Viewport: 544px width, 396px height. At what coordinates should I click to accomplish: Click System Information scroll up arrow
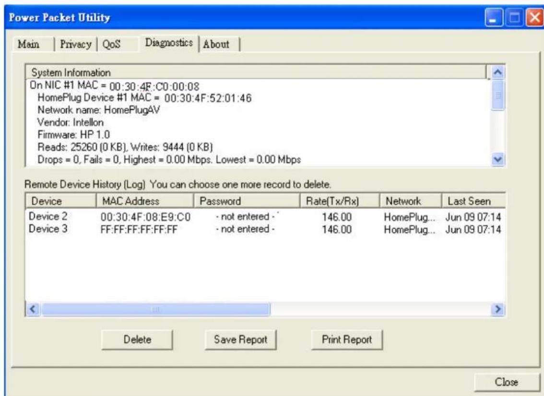tap(498, 72)
